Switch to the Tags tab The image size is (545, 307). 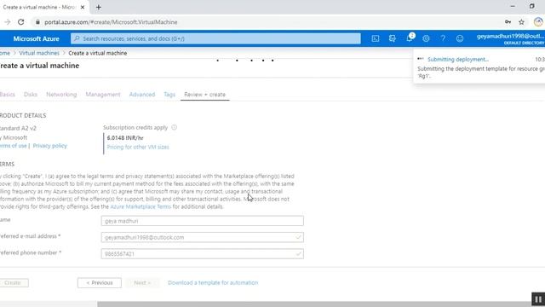click(x=169, y=95)
